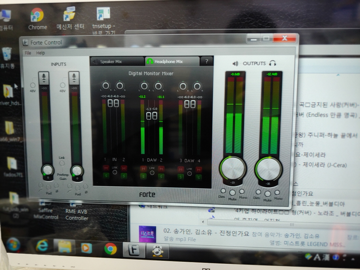This screenshot has height=270, width=360.
Task: Click the Input 2 PreAmp Gain knob
Action: tap(77, 171)
